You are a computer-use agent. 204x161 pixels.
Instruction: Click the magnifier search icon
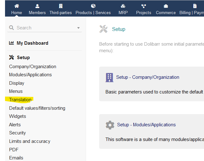11,28
